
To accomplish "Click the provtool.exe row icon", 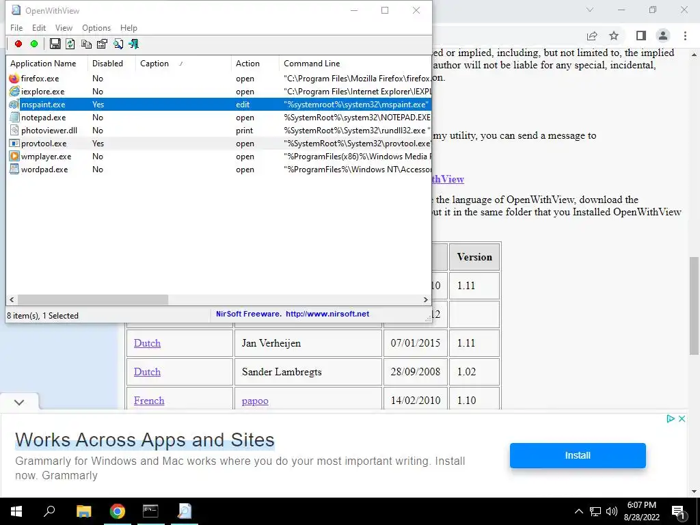I will click(x=14, y=144).
